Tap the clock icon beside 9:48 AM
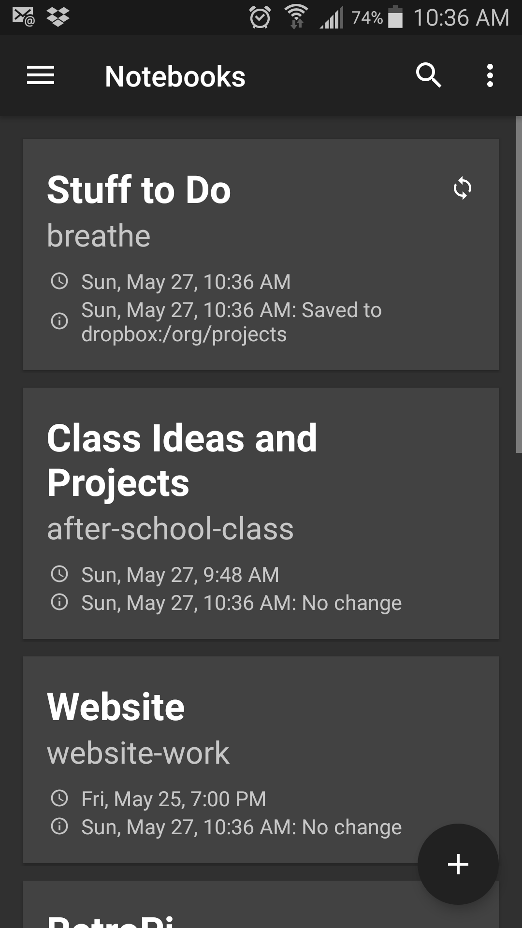Viewport: 522px width, 928px height. [59, 574]
